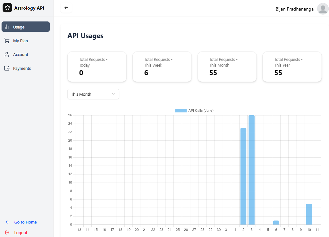This screenshot has height=237, width=329.
Task: Click the Logout exit icon
Action: (7, 233)
